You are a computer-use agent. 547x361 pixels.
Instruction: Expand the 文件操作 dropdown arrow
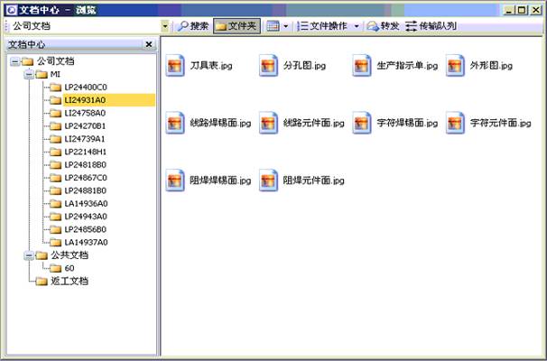(x=357, y=26)
